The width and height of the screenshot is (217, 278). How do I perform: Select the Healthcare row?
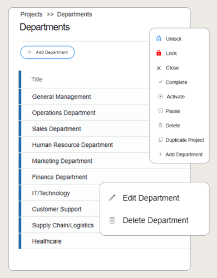point(105,241)
